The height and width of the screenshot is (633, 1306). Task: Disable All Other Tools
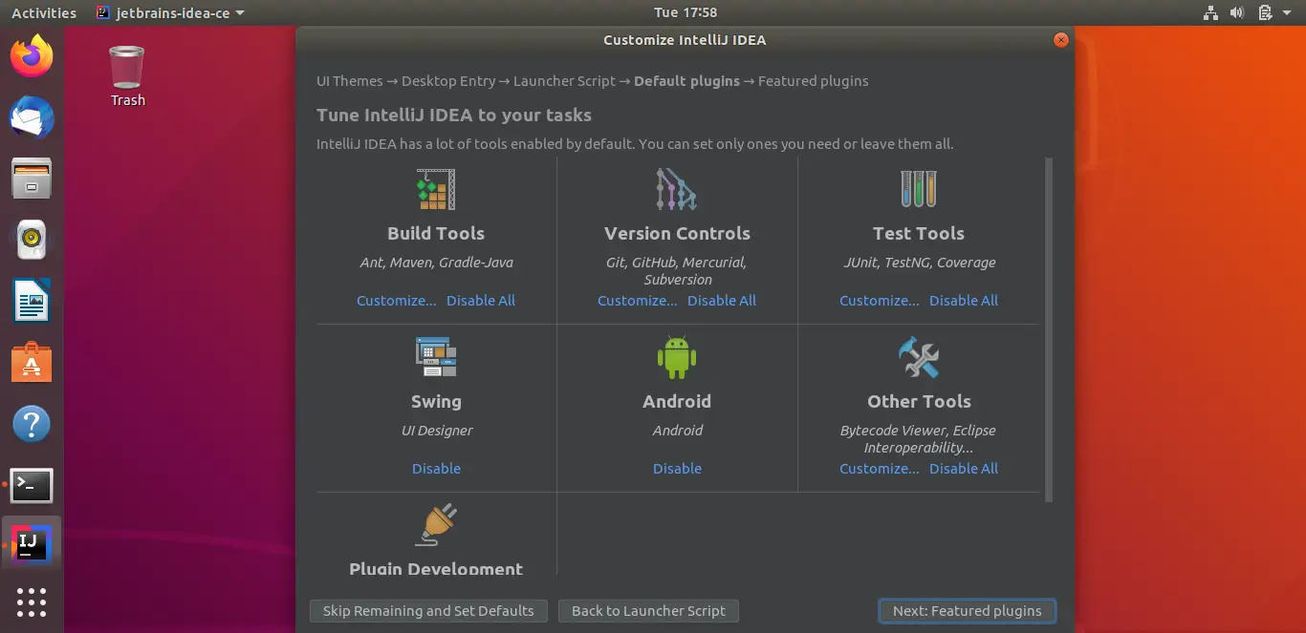click(964, 468)
